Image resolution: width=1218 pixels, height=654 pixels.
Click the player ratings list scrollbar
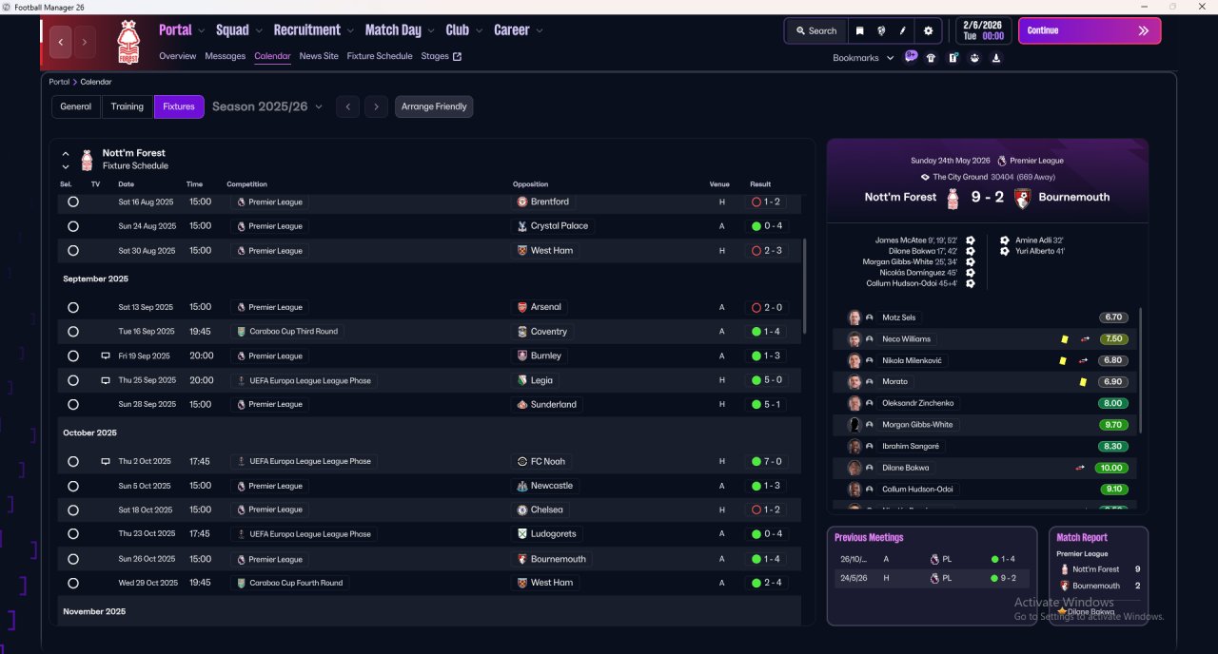[1139, 371]
